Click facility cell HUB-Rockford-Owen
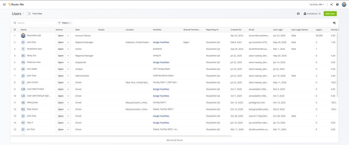This screenshot has height=145, width=349. click(x=163, y=76)
